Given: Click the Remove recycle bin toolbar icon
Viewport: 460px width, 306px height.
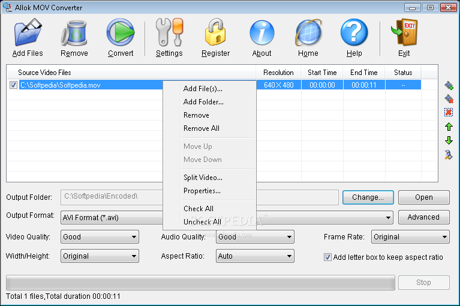Looking at the screenshot, I should [74, 33].
